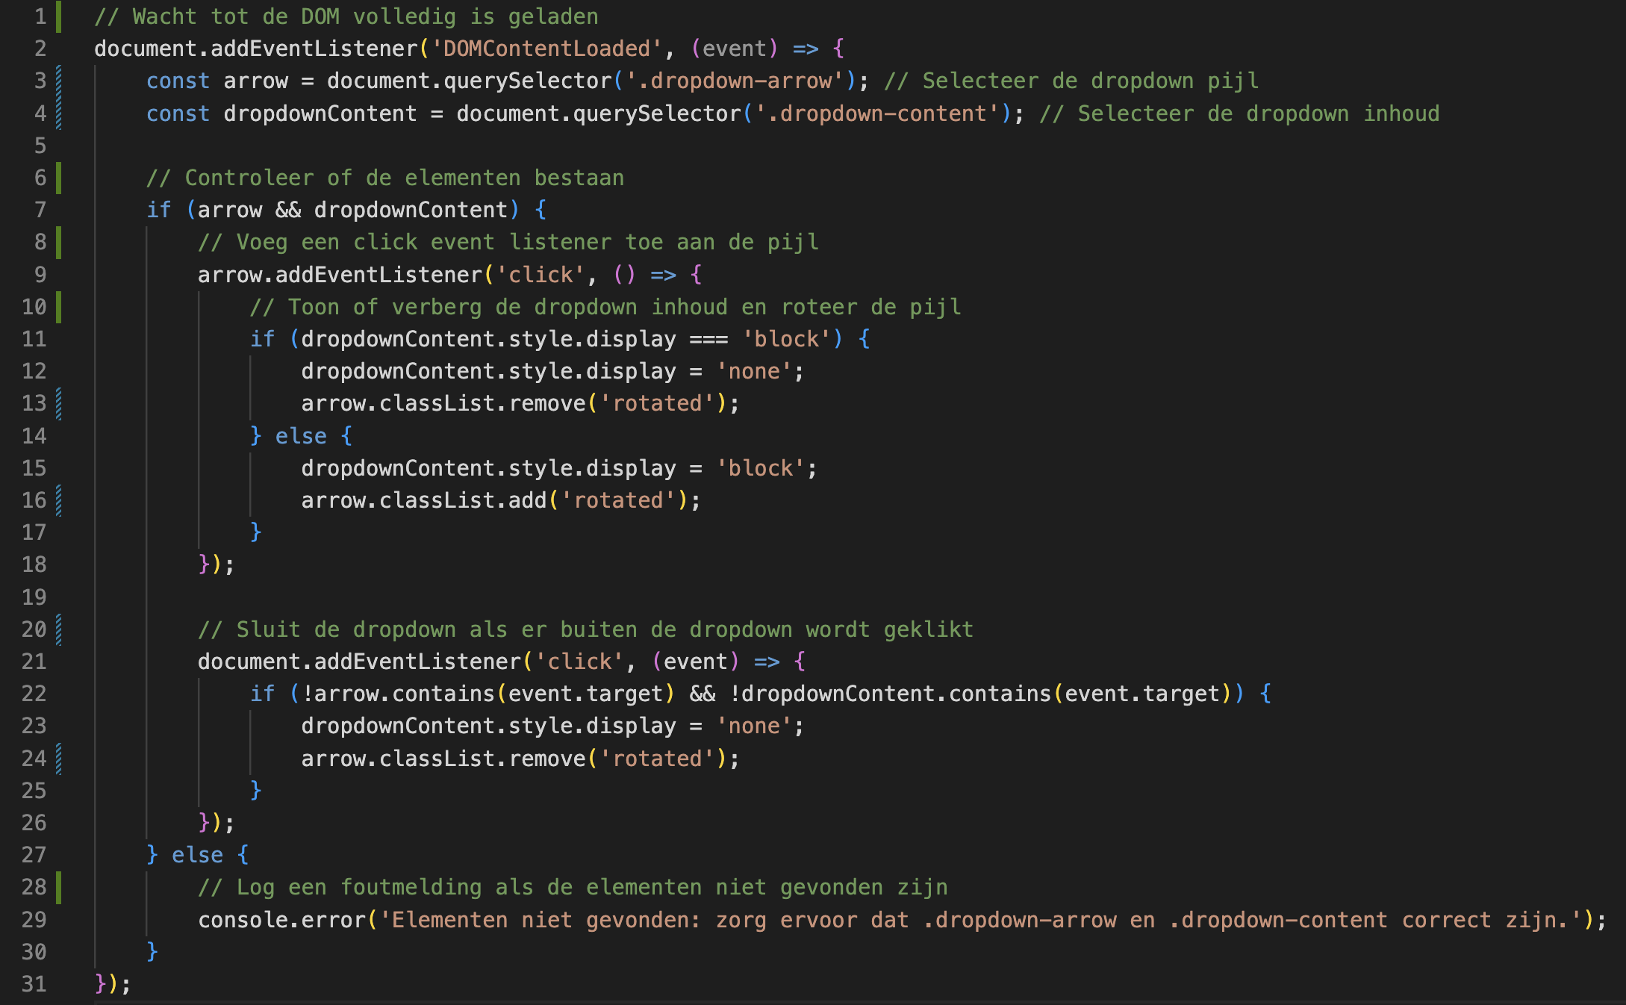Screen dimensions: 1626x1005
Task: Click the blue modified marker beside line 13
Action: [x=59, y=404]
